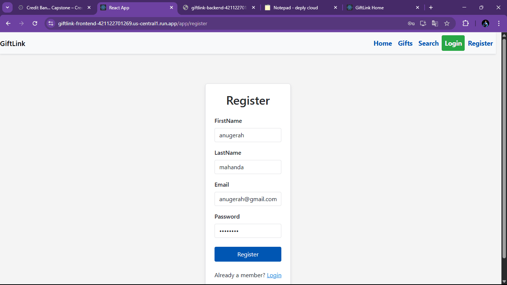Click the green Login navbar button
Image resolution: width=507 pixels, height=285 pixels.
[x=453, y=43]
